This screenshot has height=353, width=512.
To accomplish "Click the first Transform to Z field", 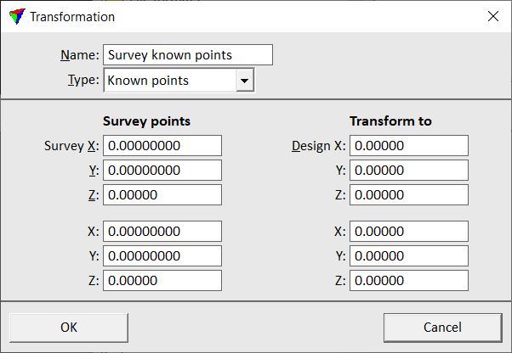I will pyautogui.click(x=409, y=194).
